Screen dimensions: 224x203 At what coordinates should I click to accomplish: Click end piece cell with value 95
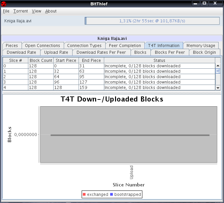(x=91, y=77)
